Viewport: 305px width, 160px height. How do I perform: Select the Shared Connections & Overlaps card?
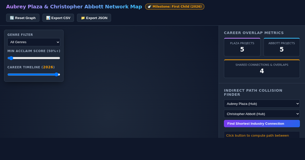point(262,69)
